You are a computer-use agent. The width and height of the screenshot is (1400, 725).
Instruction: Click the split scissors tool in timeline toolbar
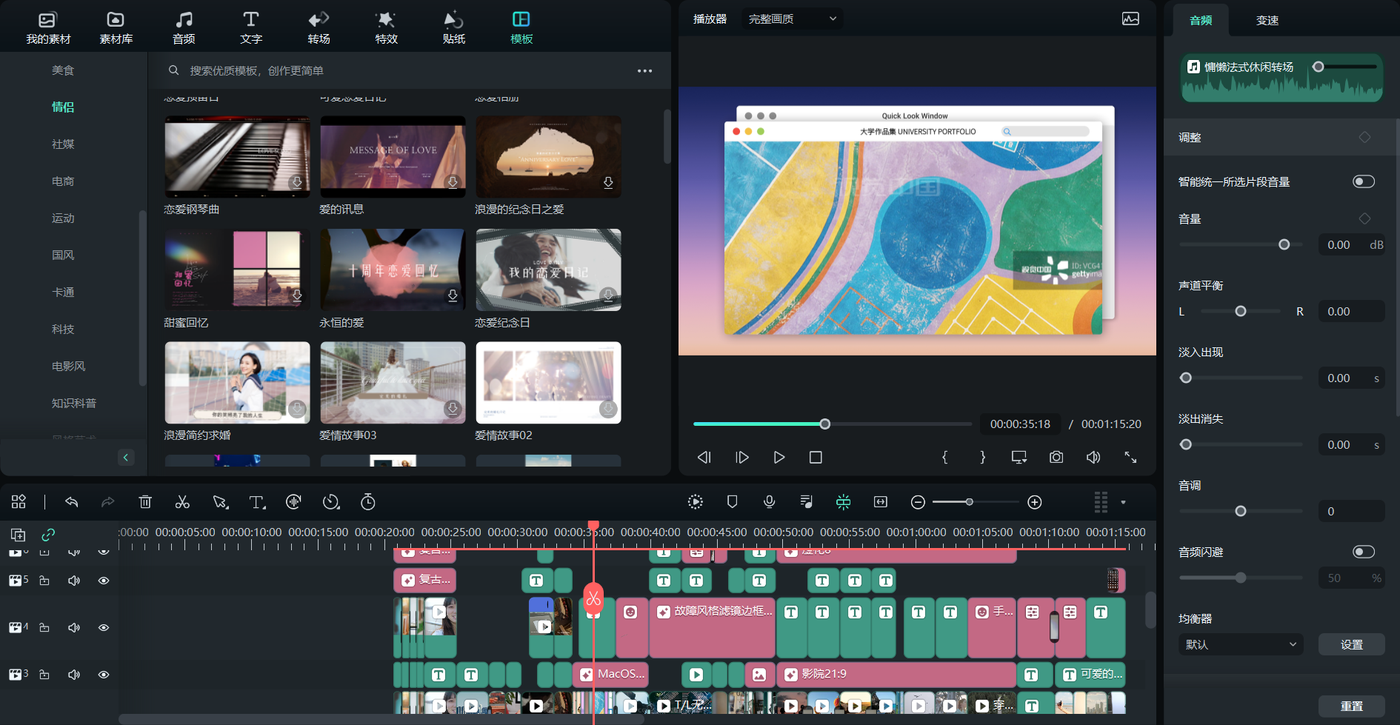[x=182, y=502]
